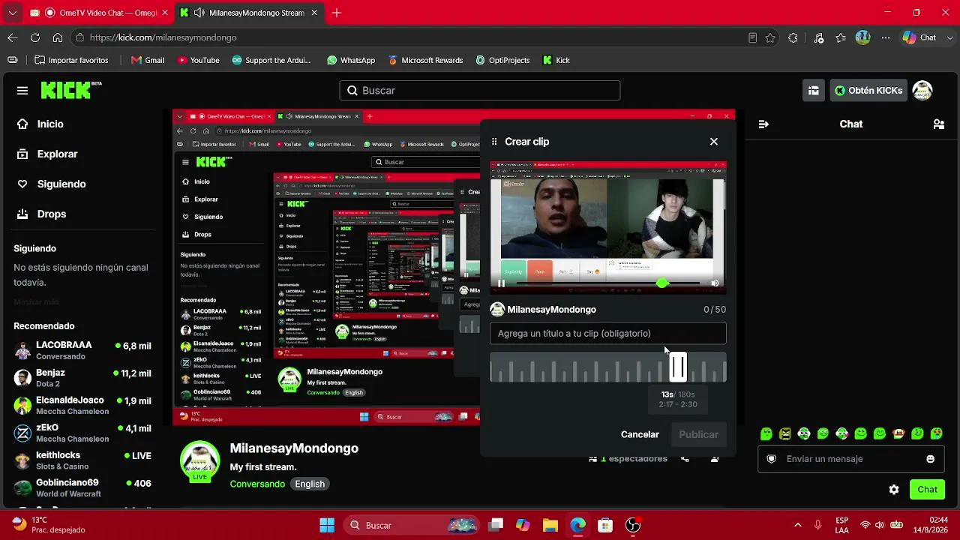Image resolution: width=960 pixels, height=540 pixels.
Task: Open the chat emoji picker
Action: 931,459
